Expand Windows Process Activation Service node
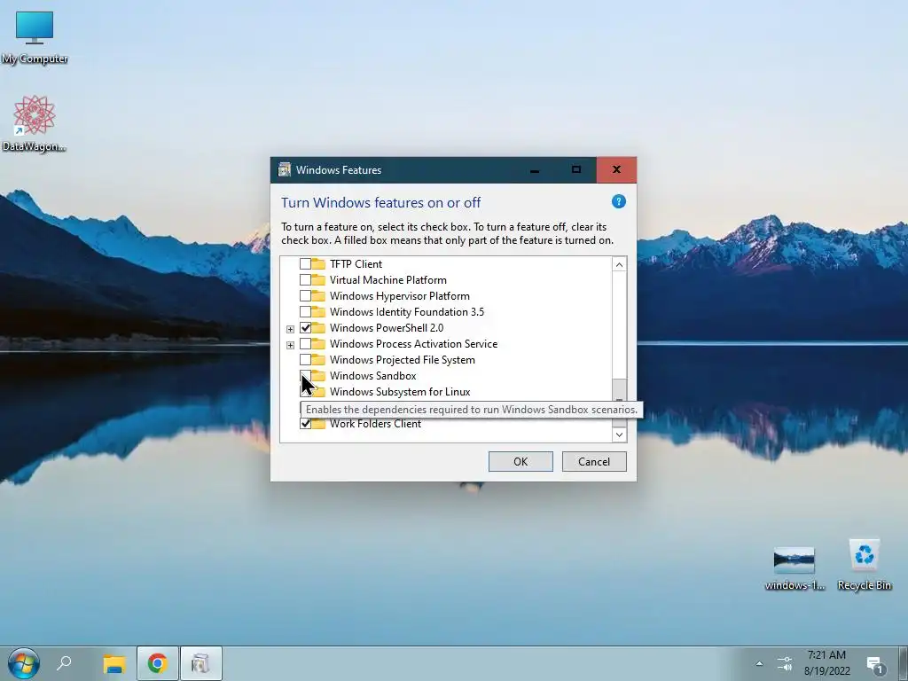 [290, 345]
